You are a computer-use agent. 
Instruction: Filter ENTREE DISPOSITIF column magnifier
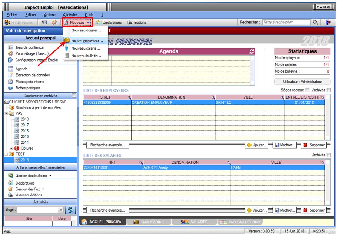[323, 97]
